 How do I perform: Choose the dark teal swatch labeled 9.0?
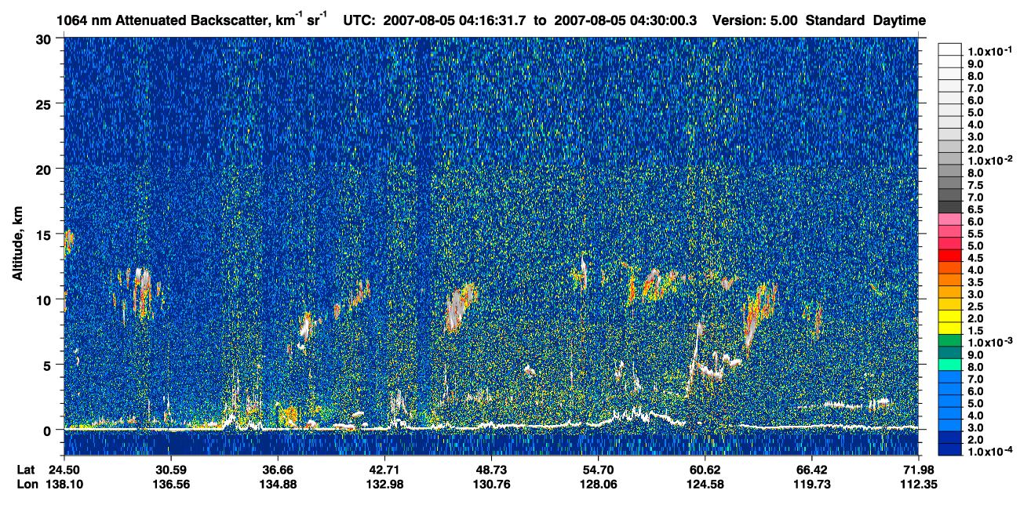coord(949,352)
